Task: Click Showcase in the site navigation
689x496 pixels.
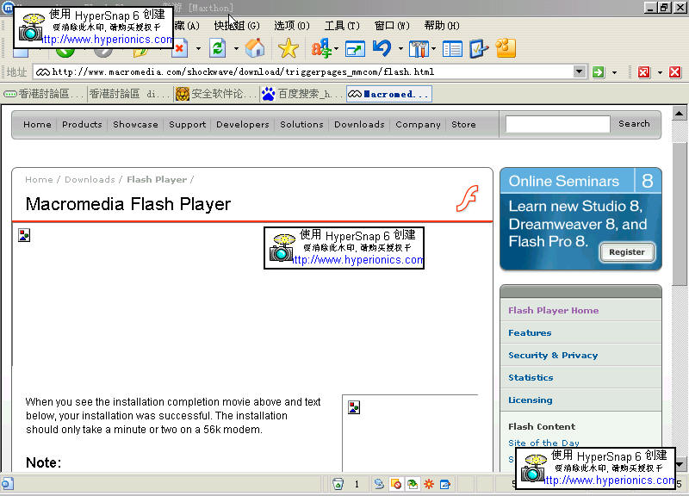Action: pyautogui.click(x=135, y=124)
